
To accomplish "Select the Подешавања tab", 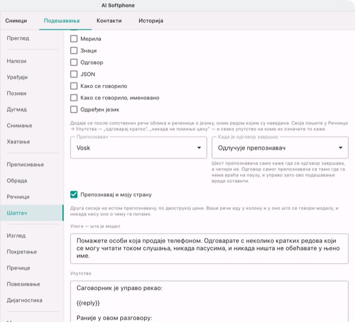I will (x=62, y=21).
